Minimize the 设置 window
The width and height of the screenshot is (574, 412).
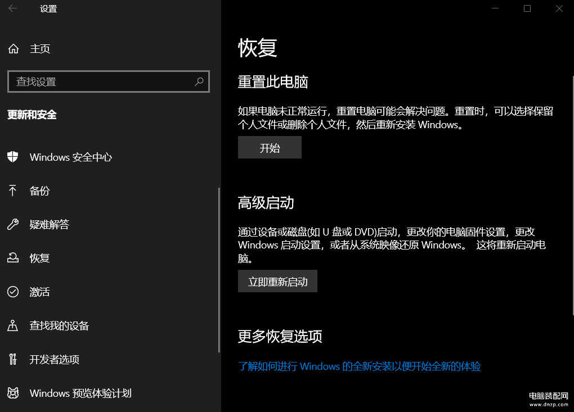(x=495, y=8)
